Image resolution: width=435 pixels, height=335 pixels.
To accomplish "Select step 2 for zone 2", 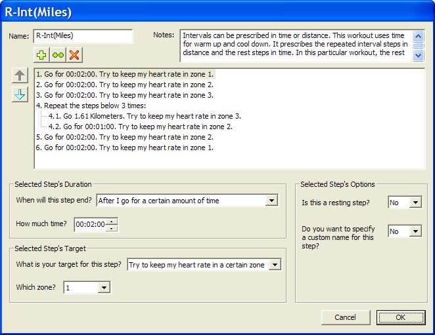I will (125, 85).
